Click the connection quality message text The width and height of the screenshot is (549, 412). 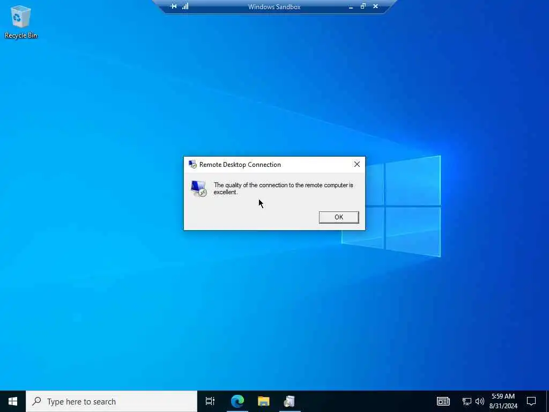coord(283,188)
